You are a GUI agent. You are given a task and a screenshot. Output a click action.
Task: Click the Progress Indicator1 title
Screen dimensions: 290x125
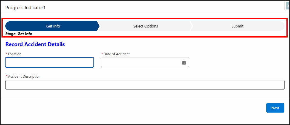point(25,8)
